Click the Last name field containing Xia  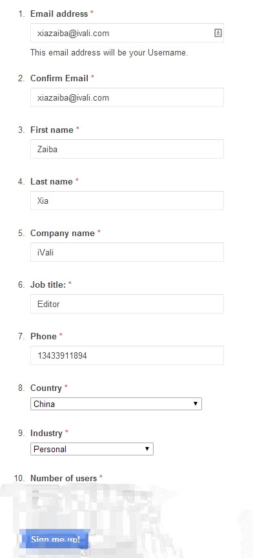pos(127,201)
